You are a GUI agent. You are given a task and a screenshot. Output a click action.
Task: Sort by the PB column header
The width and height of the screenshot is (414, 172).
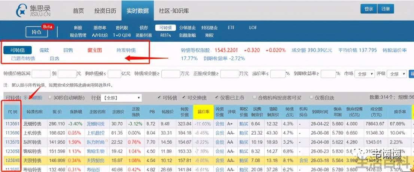151,112
